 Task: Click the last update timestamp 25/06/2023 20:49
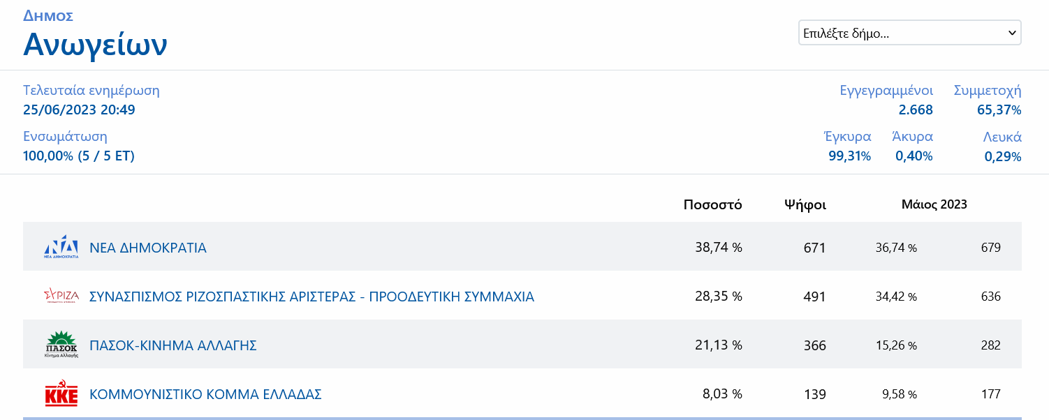click(x=79, y=110)
